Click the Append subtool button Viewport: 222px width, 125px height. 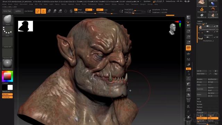[x=213, y=87]
